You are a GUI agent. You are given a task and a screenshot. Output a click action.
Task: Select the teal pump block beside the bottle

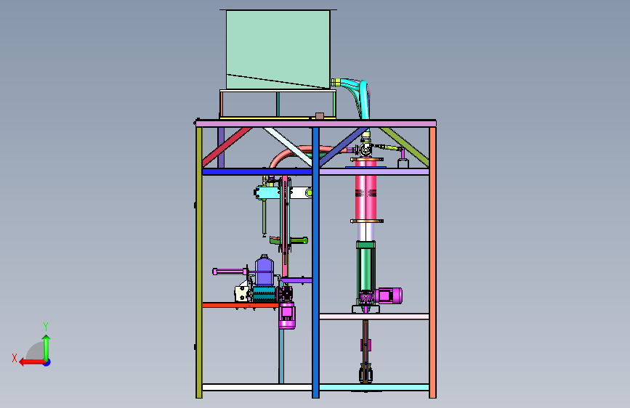pos(264,294)
